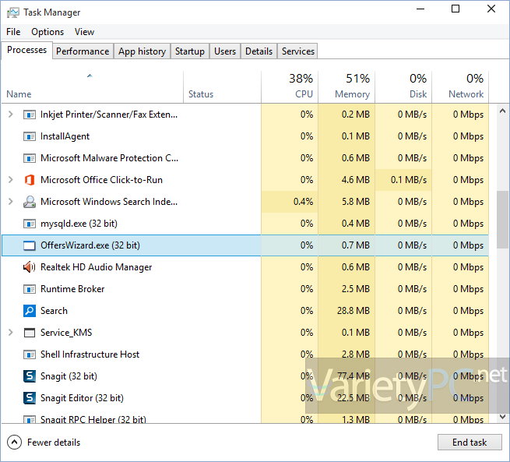Viewport: 510px width, 462px height.
Task: Switch to the Performance tab
Action: (x=83, y=51)
